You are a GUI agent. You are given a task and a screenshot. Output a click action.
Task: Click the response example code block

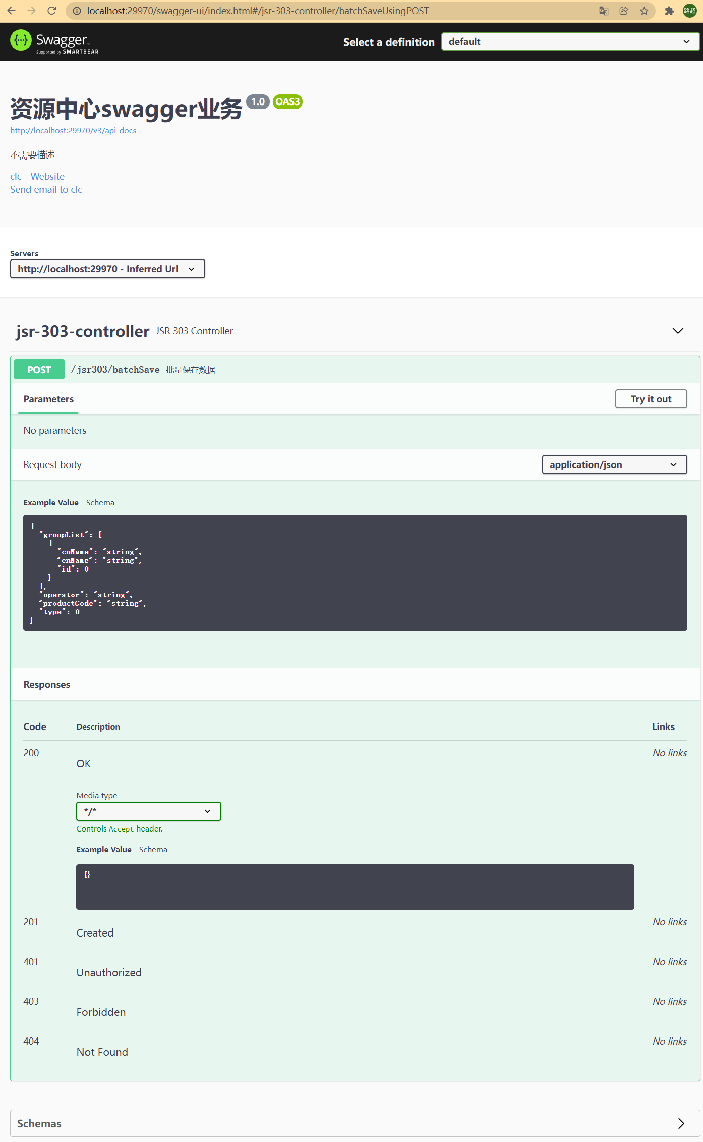pos(355,887)
